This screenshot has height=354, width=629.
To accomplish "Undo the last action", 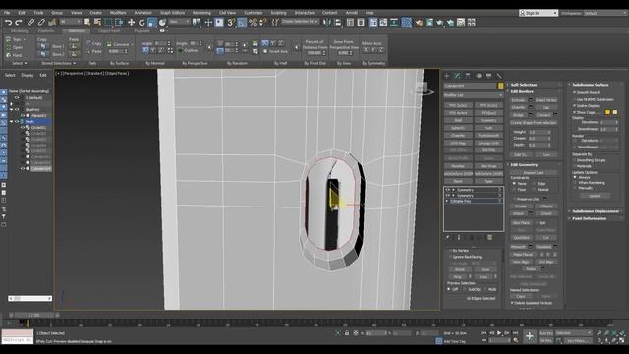I will [x=8, y=22].
